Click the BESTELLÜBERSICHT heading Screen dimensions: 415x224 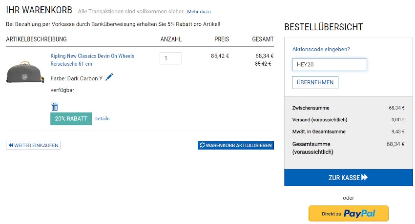click(323, 27)
